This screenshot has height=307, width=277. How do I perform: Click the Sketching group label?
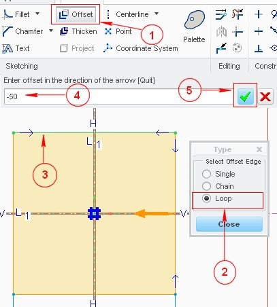click(x=22, y=66)
